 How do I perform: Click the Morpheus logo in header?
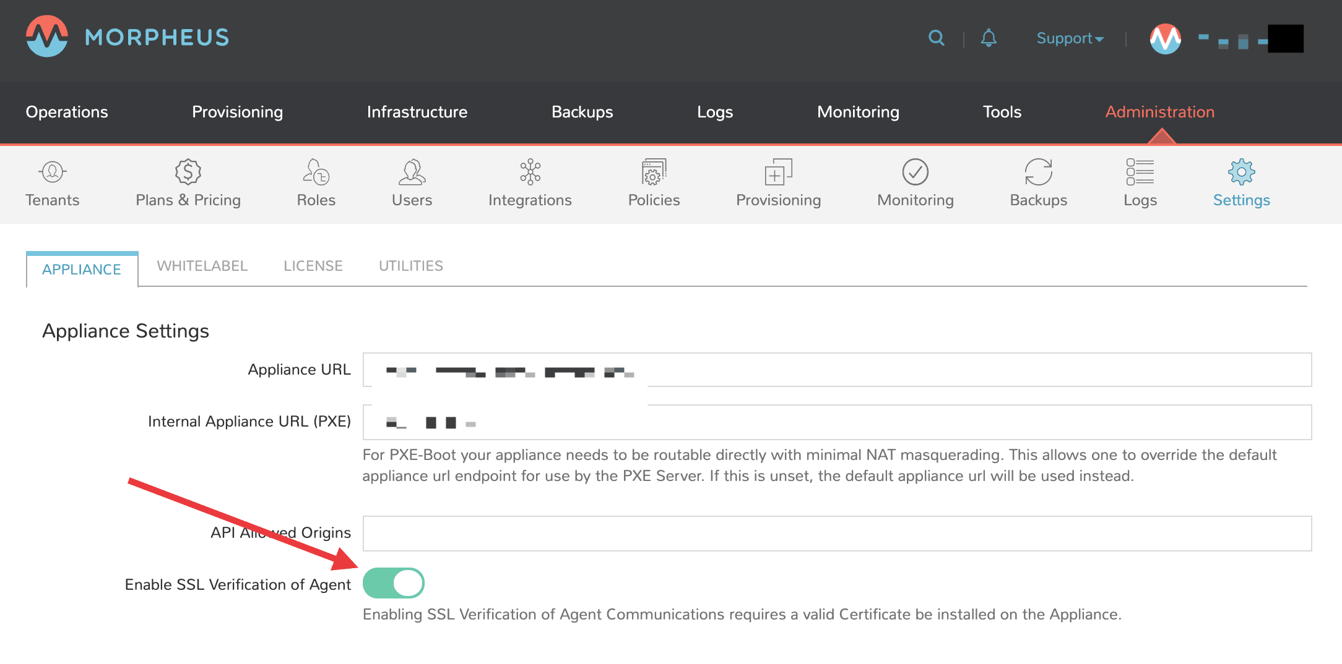click(127, 37)
